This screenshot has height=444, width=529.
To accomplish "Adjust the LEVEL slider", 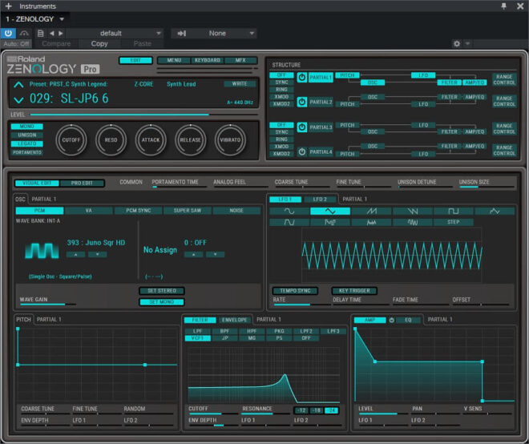I will (x=143, y=115).
